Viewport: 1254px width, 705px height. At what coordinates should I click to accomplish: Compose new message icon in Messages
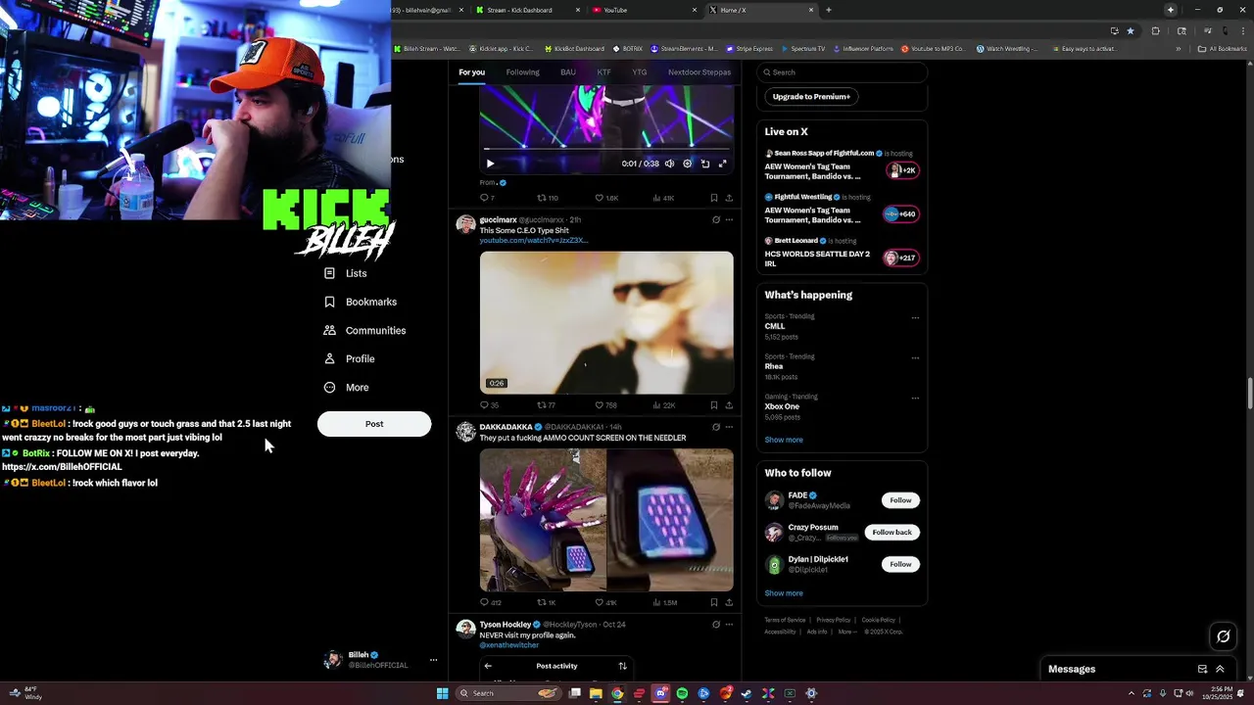[1202, 669]
